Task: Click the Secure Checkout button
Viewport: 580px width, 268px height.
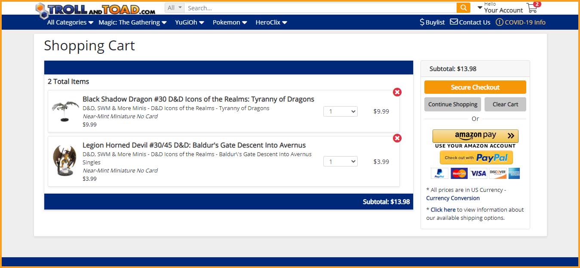Action: [475, 87]
